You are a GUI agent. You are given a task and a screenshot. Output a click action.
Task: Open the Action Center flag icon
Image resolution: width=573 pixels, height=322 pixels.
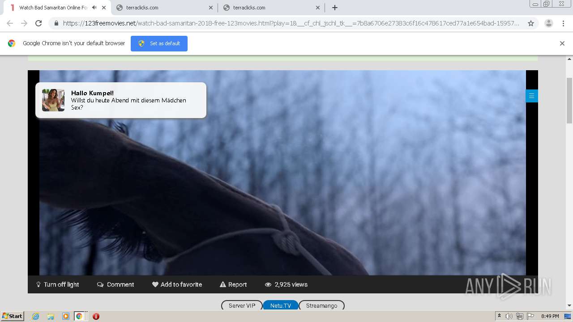coord(530,316)
